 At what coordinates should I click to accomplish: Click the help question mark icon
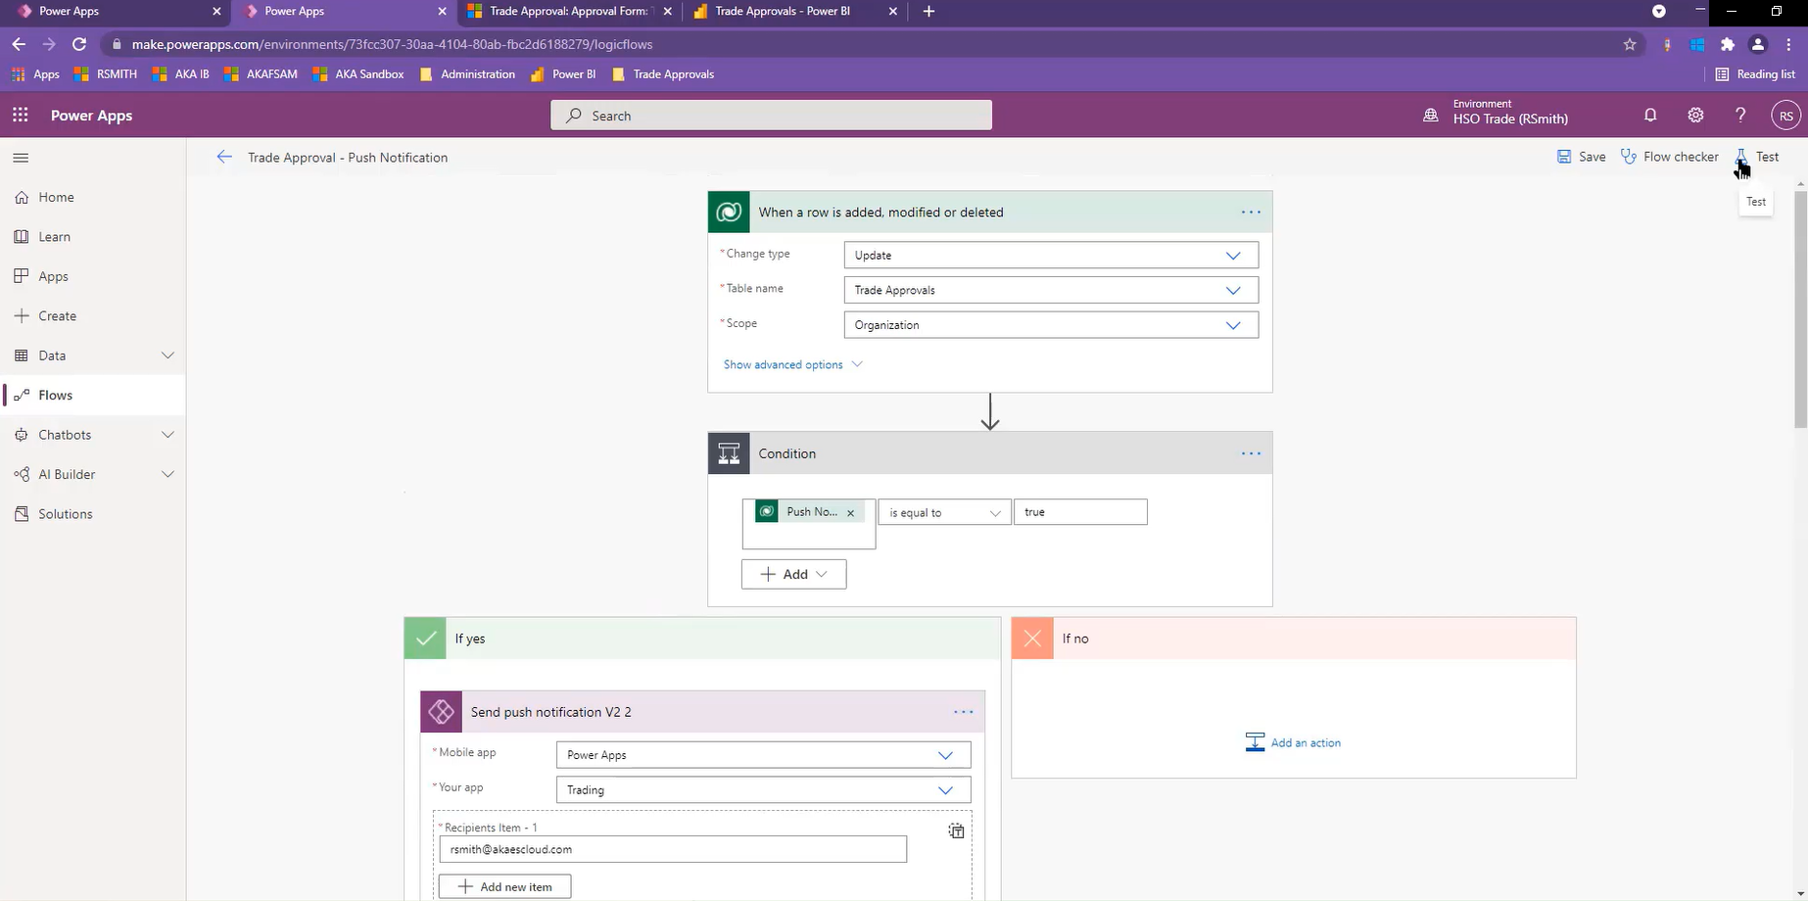[1740, 116]
